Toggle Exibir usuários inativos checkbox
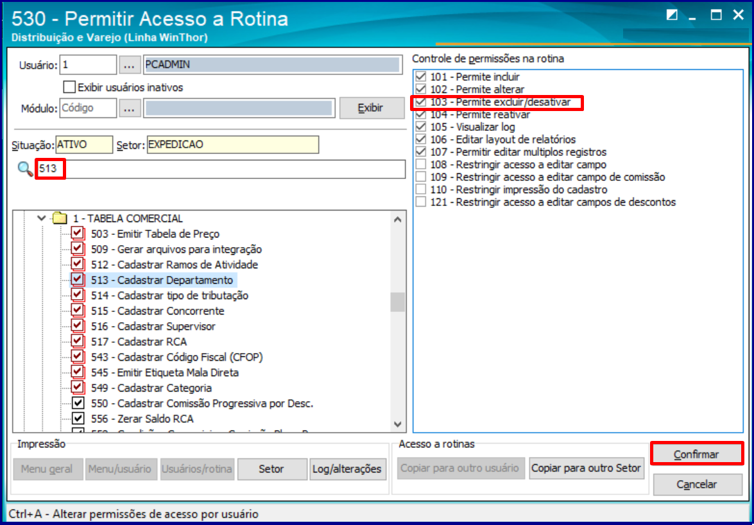This screenshot has height=525, width=754. (x=70, y=87)
